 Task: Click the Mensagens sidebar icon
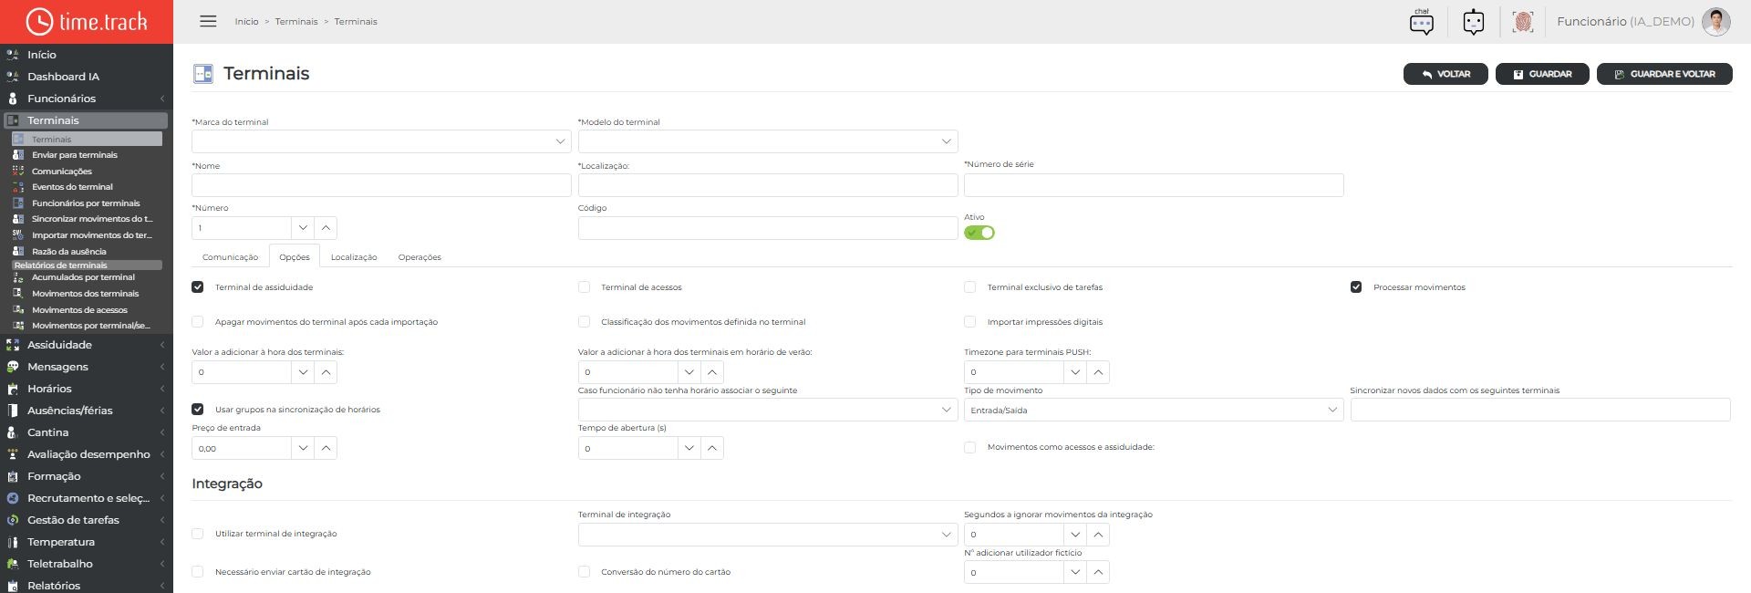(x=13, y=367)
